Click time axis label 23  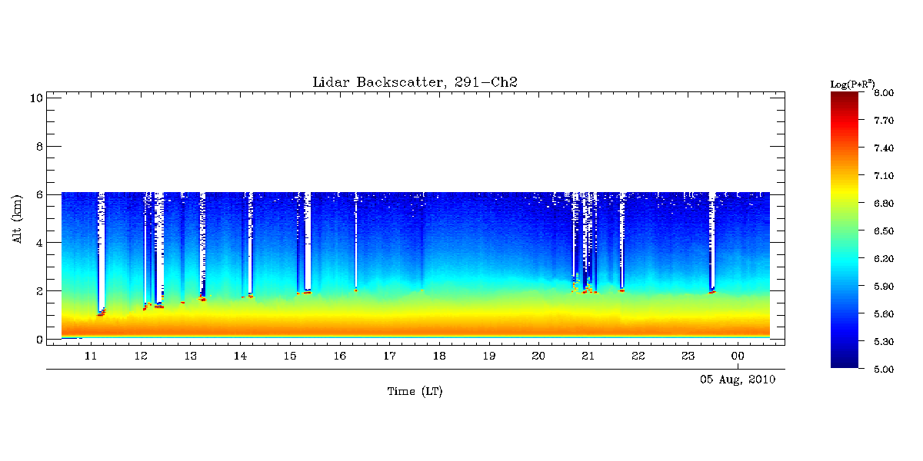(x=688, y=357)
